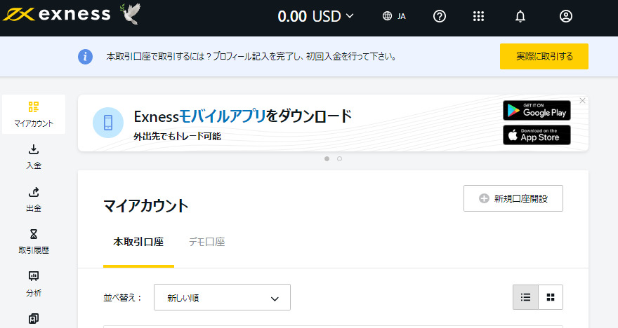Open 取引履歴 transaction history in sidebar
The image size is (618, 328).
tap(34, 242)
